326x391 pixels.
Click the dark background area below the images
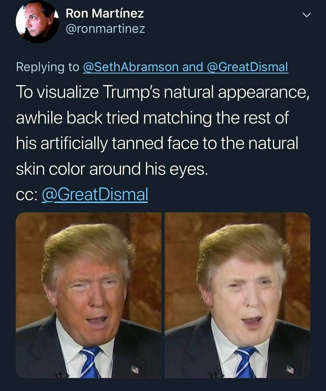[163, 387]
